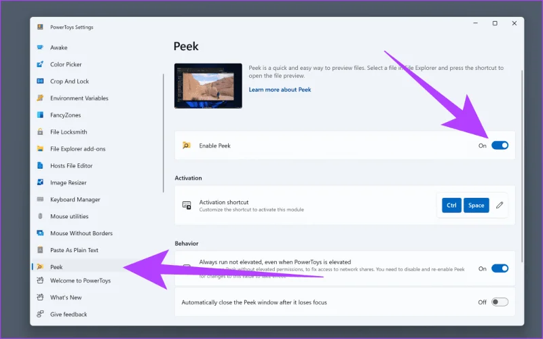Screen dimensions: 543x339
Task: Click the sidebar vertical scrollbar
Action: click(163, 133)
